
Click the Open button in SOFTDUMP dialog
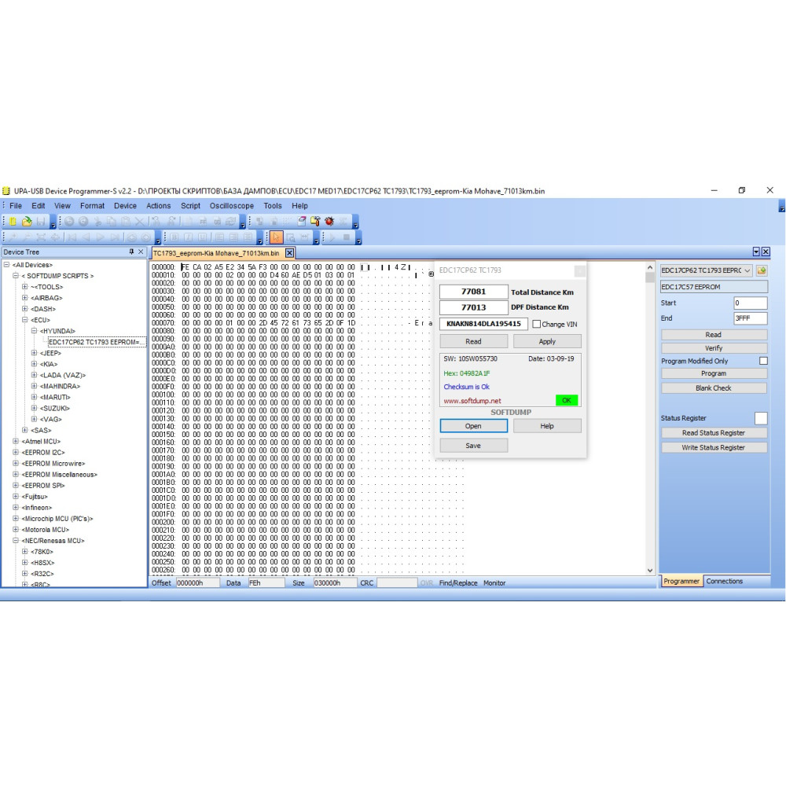[473, 426]
